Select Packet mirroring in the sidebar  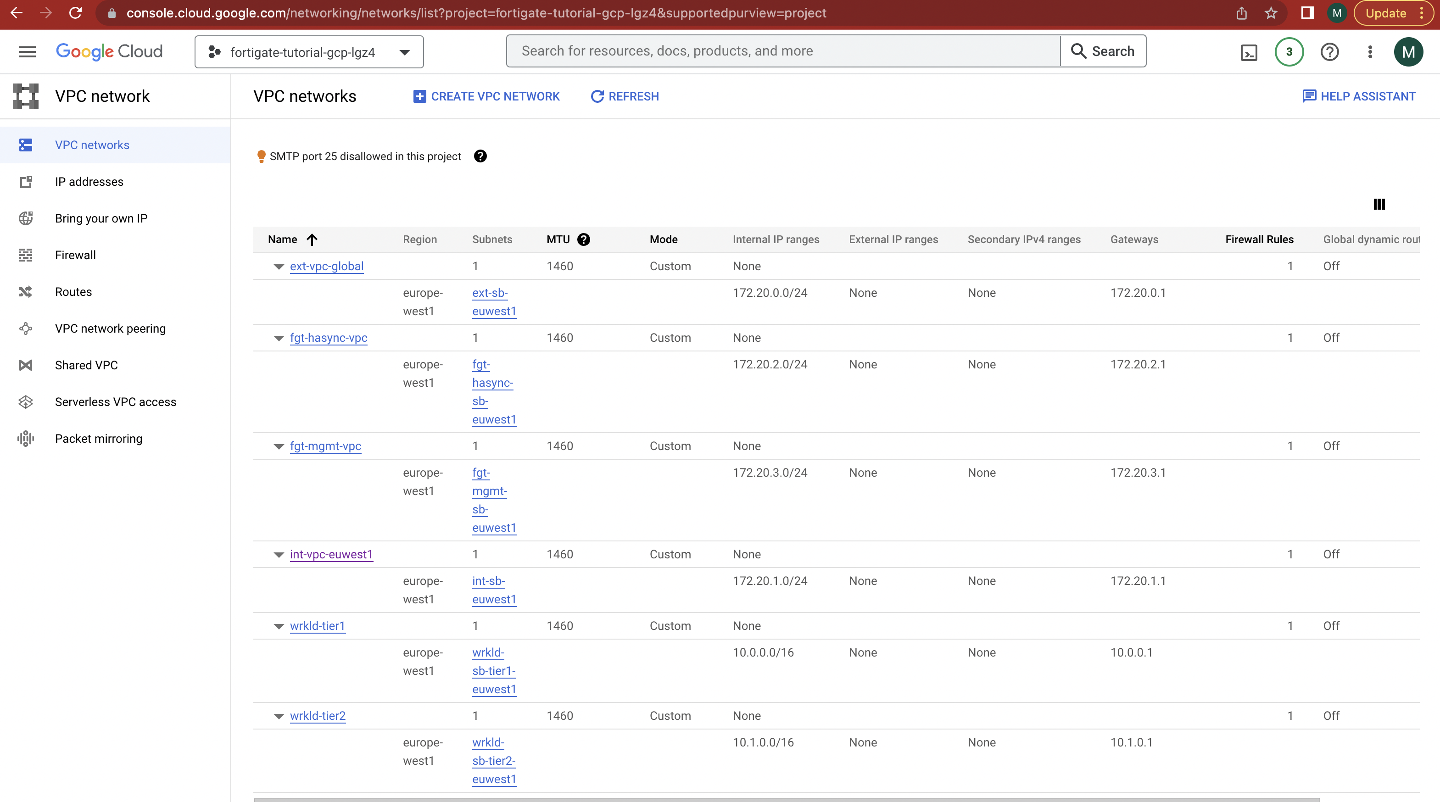98,439
